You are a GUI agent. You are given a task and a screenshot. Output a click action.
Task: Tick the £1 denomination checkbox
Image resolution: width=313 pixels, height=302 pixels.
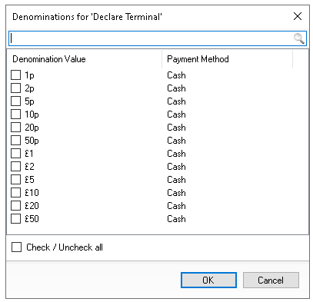pyautogui.click(x=16, y=154)
